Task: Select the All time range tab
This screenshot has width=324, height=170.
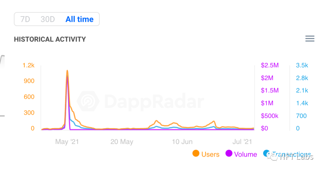Action: click(79, 19)
